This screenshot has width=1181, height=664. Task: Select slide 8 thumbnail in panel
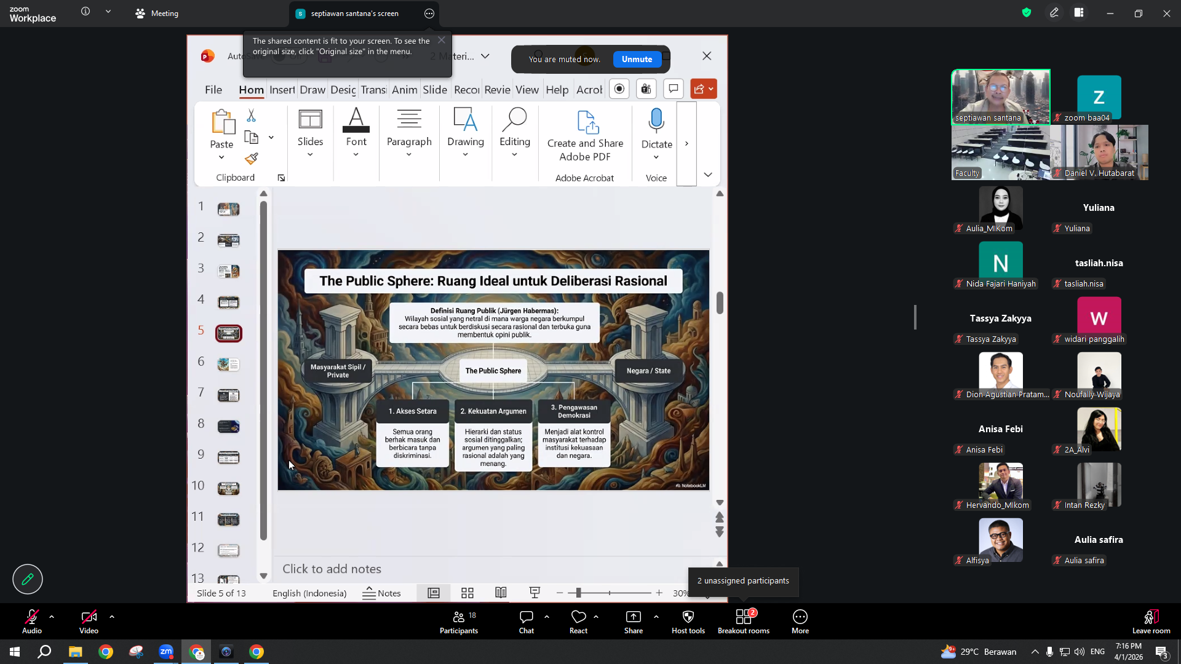coord(228,427)
